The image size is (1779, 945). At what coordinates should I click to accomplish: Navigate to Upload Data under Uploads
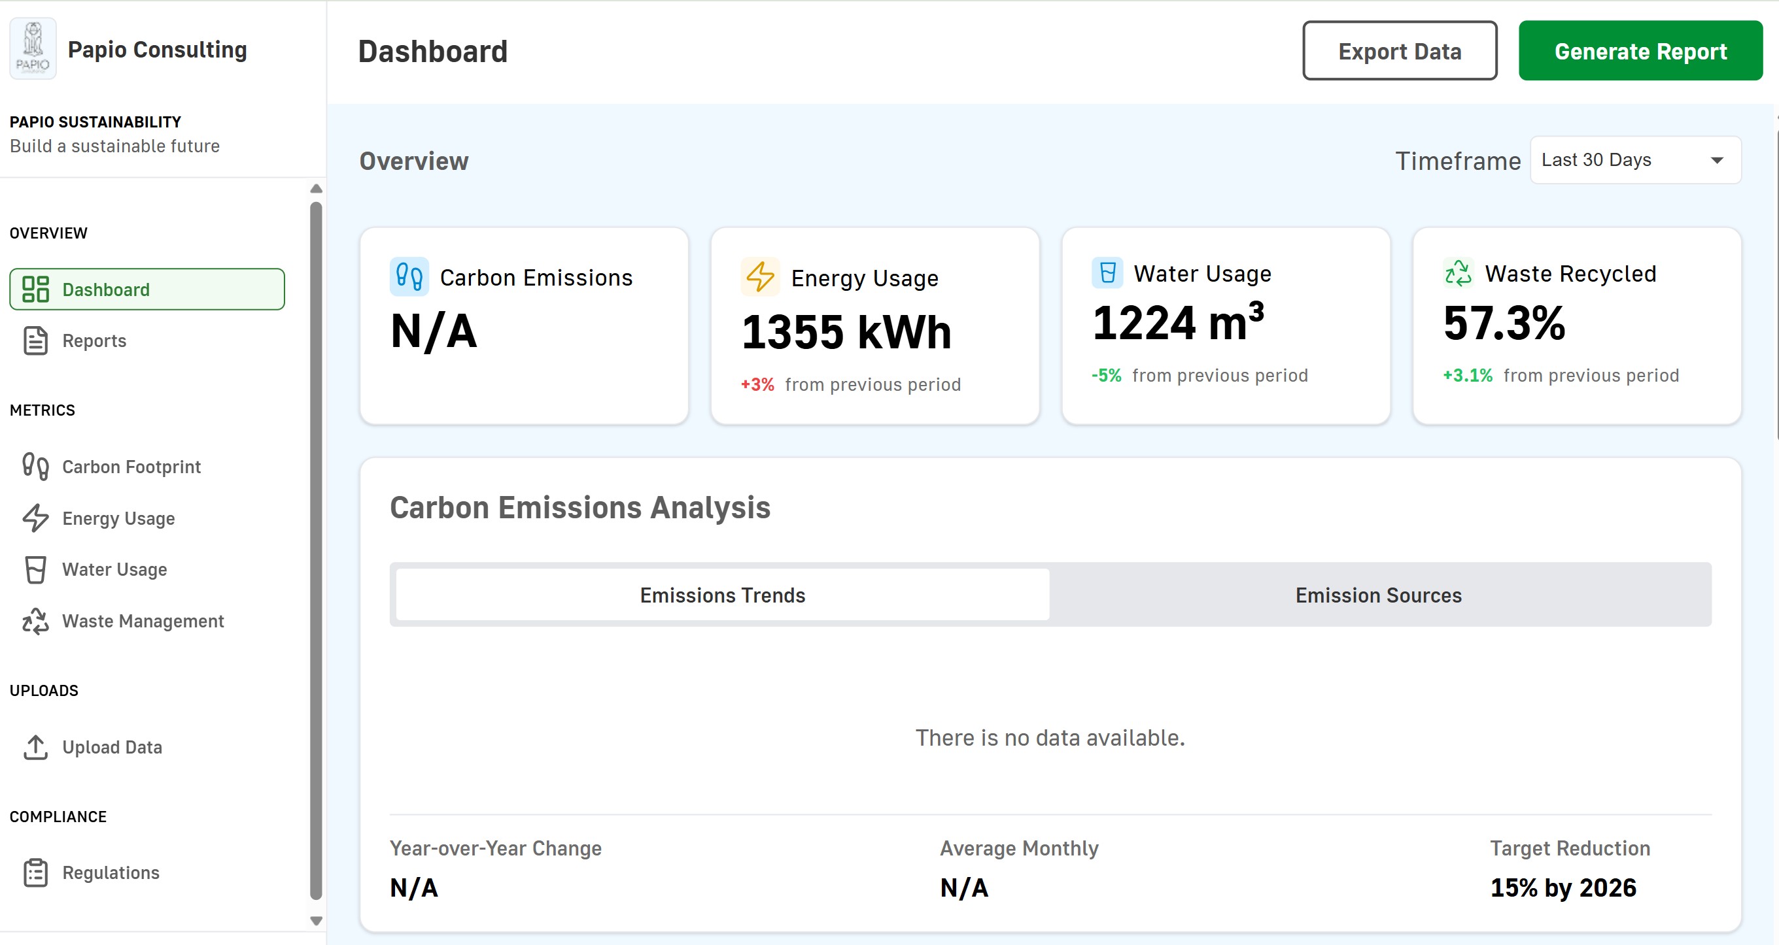click(112, 747)
